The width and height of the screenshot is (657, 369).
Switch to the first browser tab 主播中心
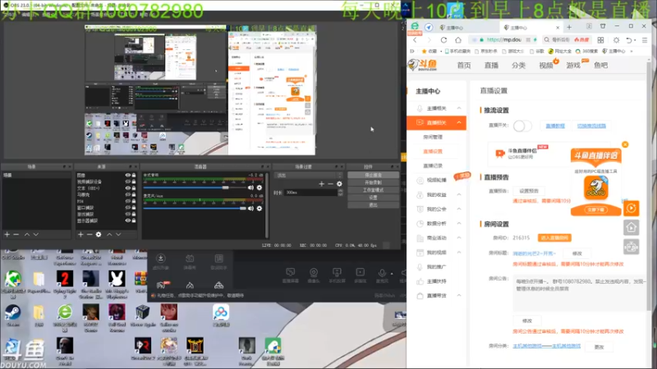point(465,28)
